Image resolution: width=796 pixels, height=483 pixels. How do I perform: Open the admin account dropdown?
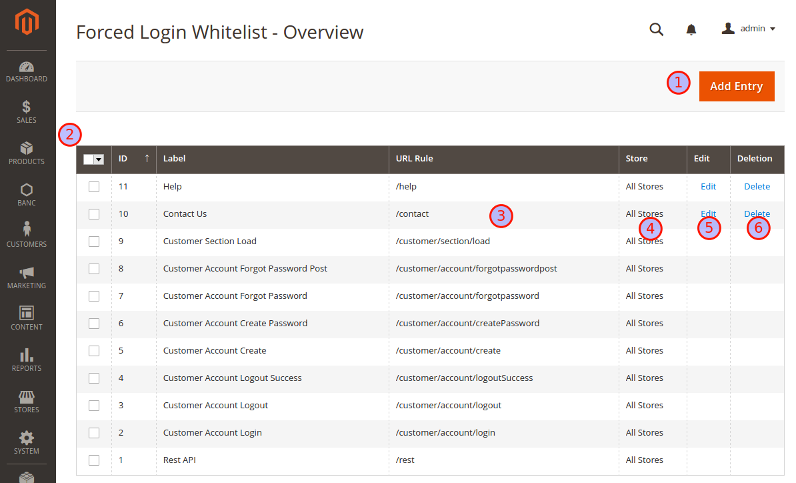pyautogui.click(x=749, y=29)
